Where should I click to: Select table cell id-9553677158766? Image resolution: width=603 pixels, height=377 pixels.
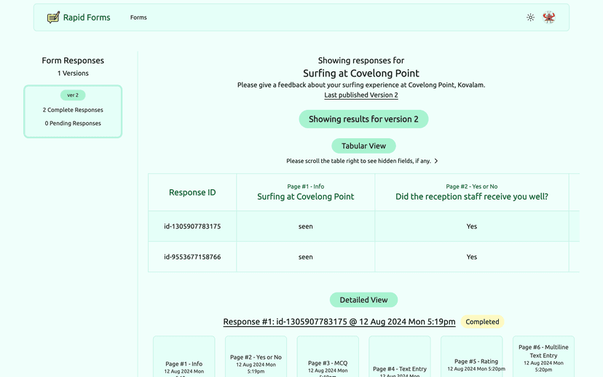tap(192, 257)
